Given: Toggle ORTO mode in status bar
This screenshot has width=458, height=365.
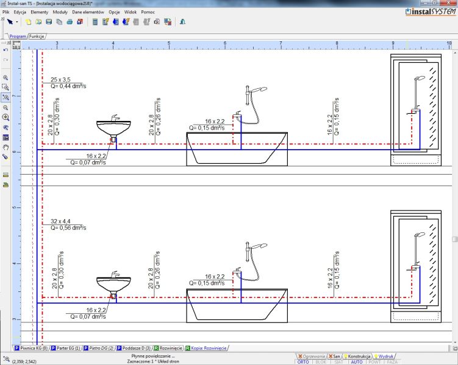Looking at the screenshot, I should [302, 362].
